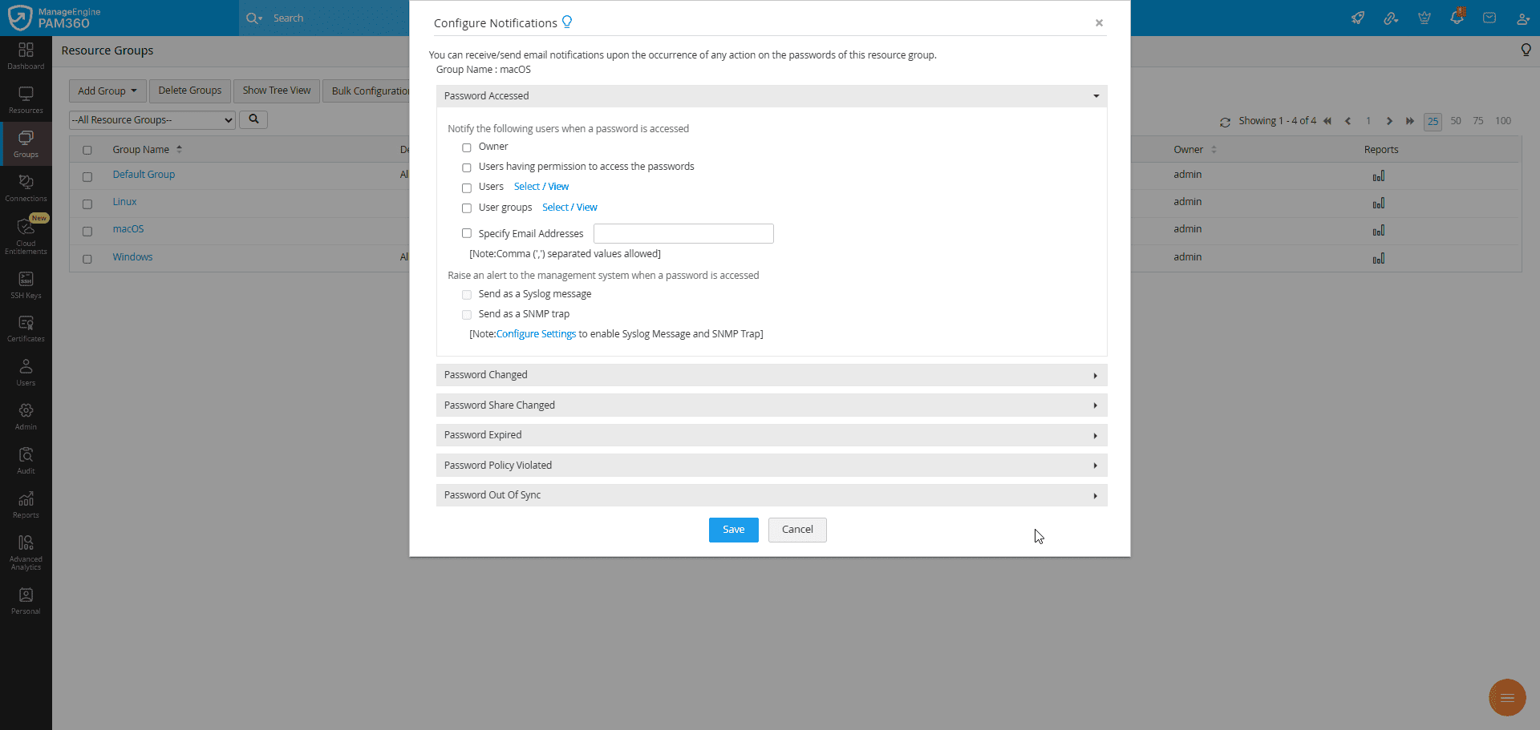Check the notification bell with alert badge
The width and height of the screenshot is (1540, 730).
[x=1457, y=18]
